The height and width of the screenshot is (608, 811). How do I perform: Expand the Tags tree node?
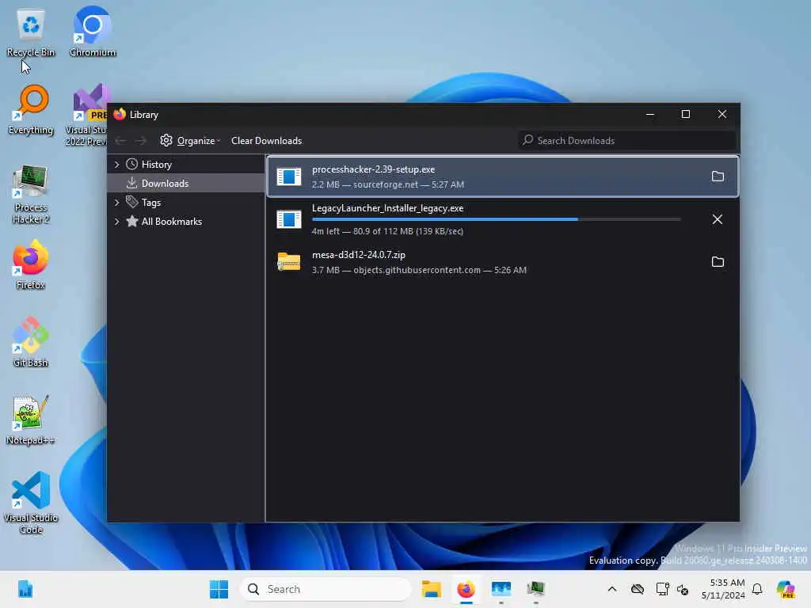point(117,203)
